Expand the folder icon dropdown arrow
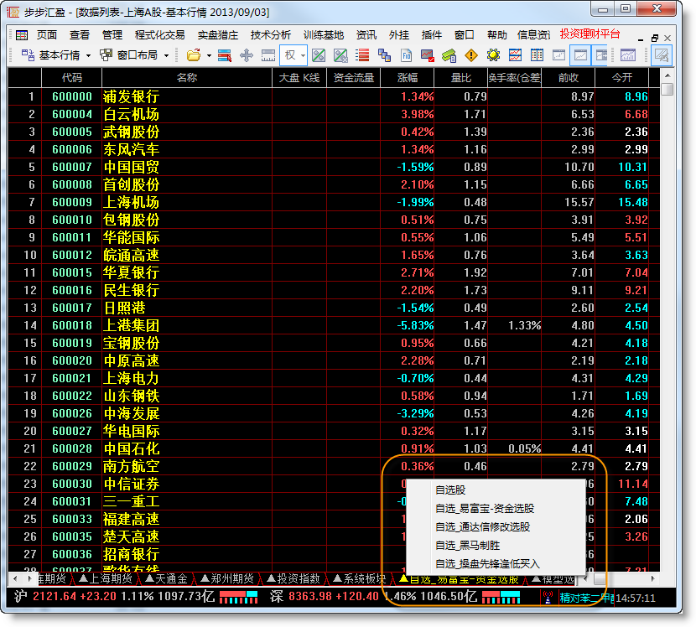Viewport: 696px width, 627px height. pos(209,56)
